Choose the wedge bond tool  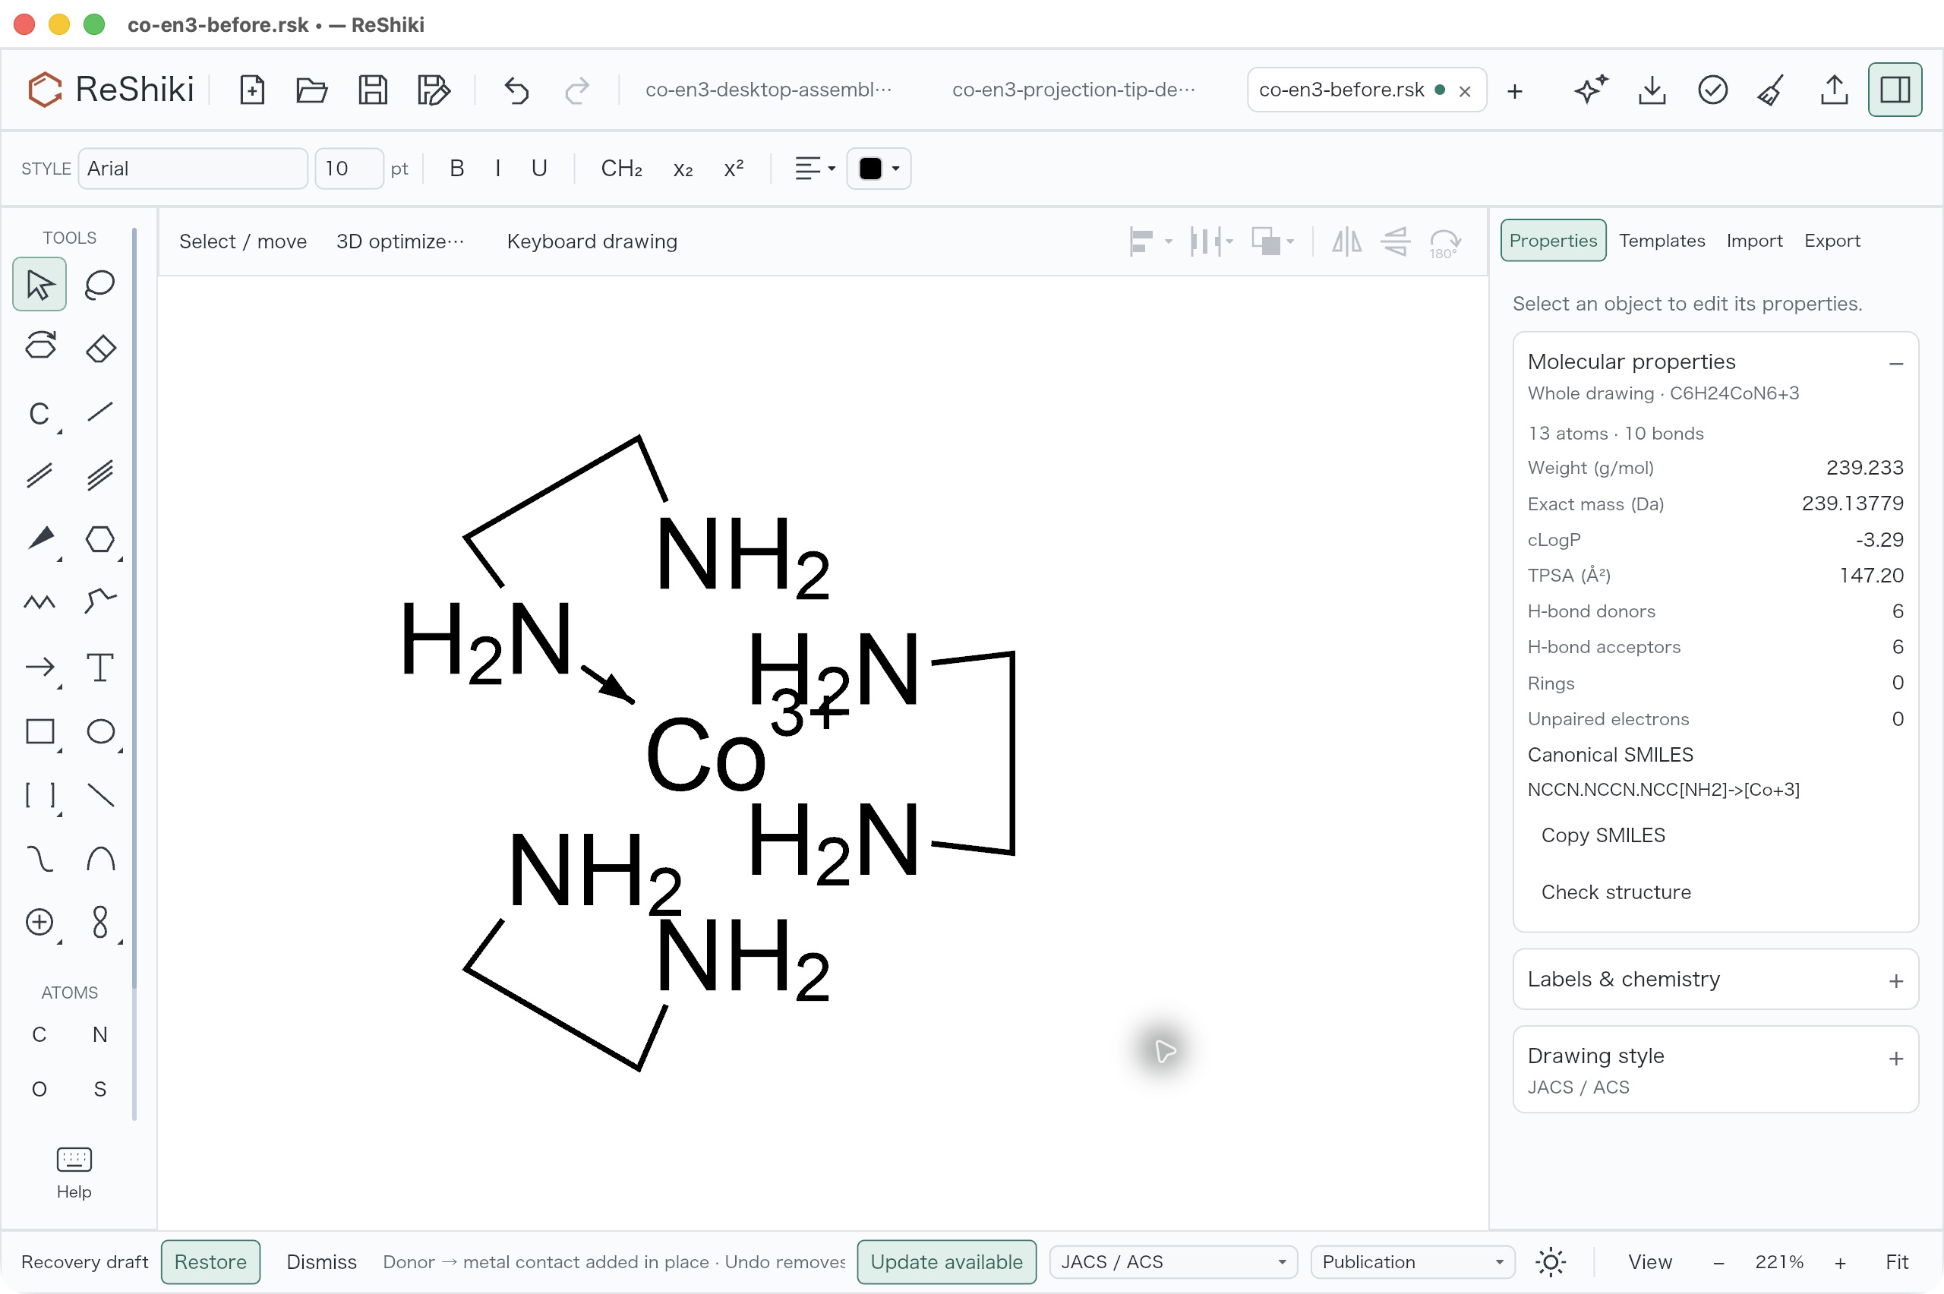click(x=39, y=539)
